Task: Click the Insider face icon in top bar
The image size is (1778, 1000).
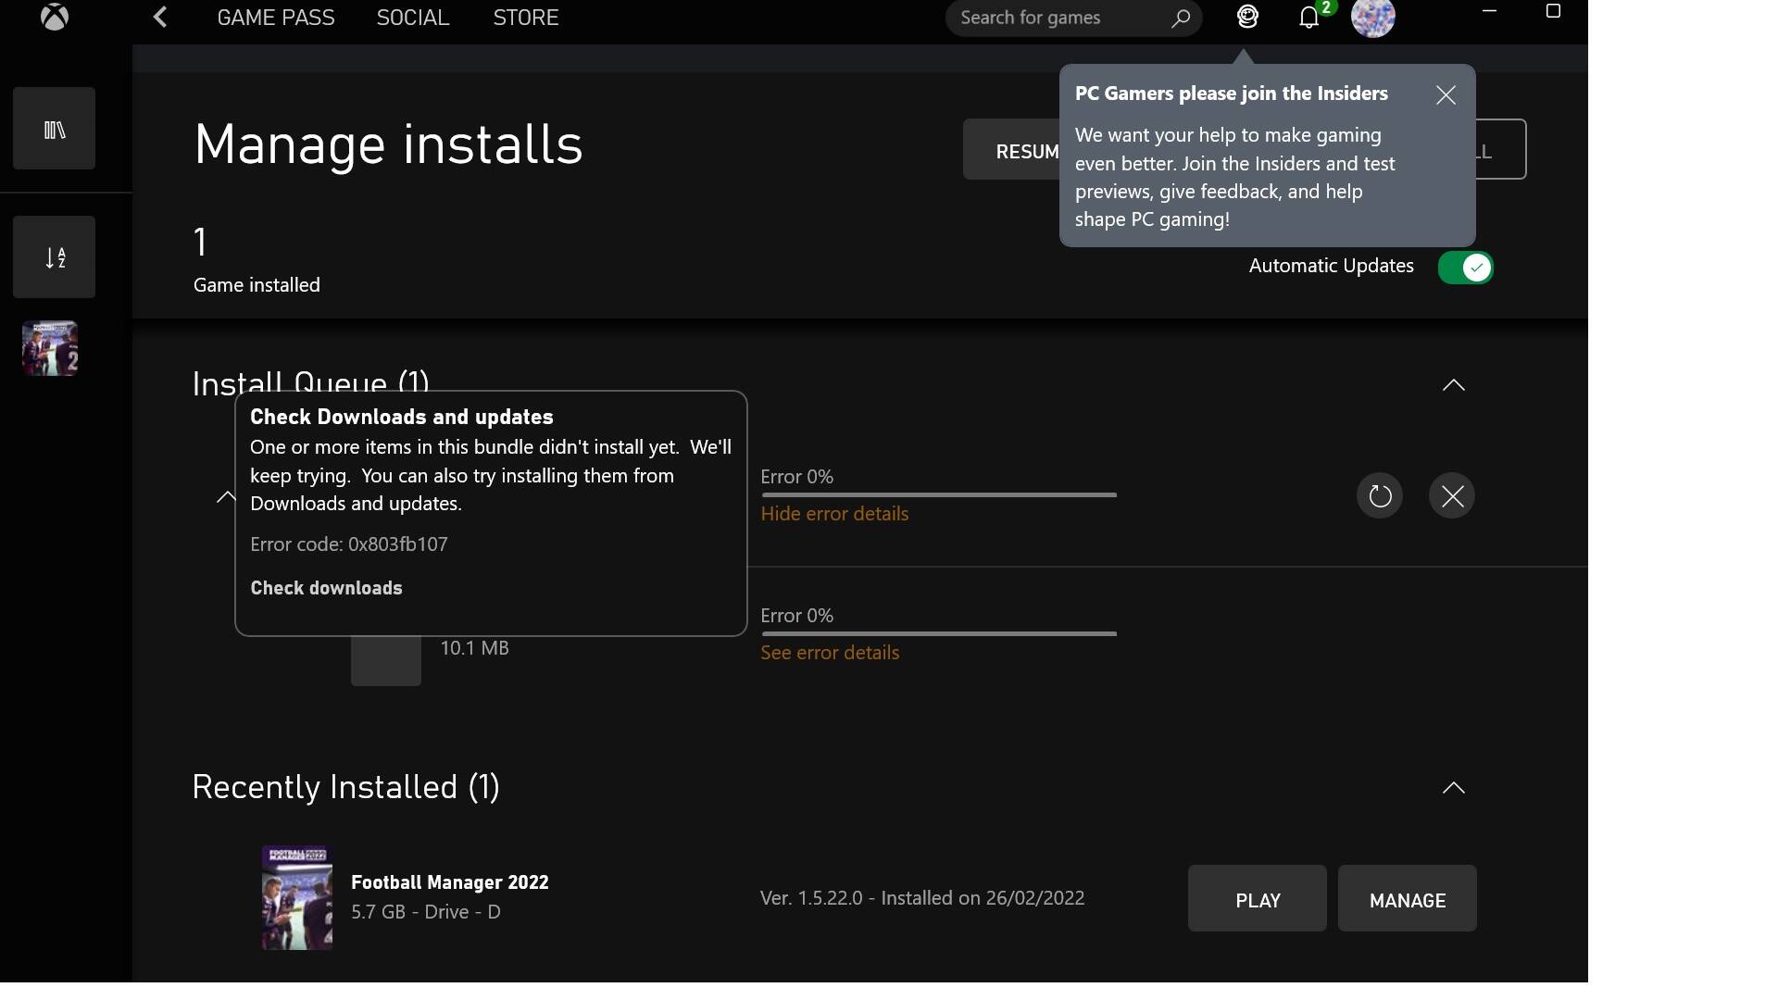Action: (1247, 17)
